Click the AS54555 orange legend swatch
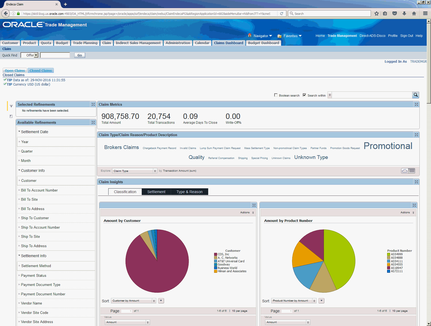 pos(389,264)
